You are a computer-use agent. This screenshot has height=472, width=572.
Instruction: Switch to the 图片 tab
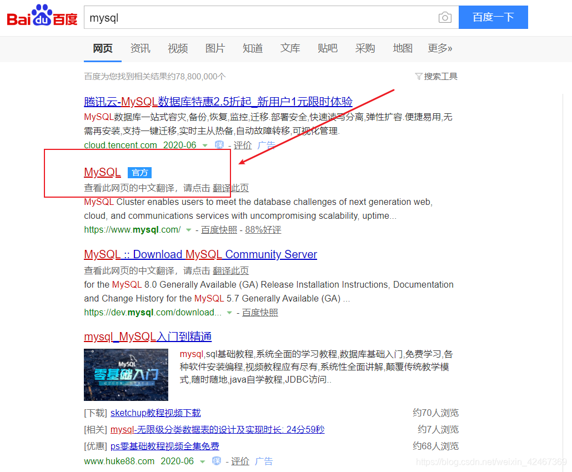(215, 48)
